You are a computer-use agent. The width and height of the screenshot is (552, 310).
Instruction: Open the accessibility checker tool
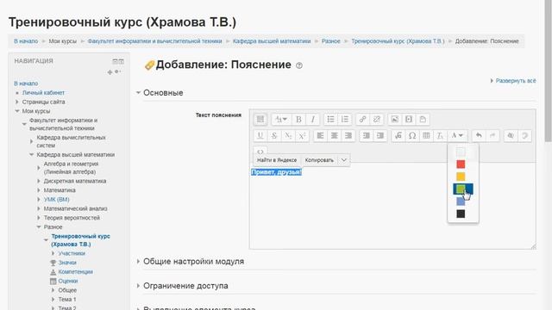click(x=511, y=136)
